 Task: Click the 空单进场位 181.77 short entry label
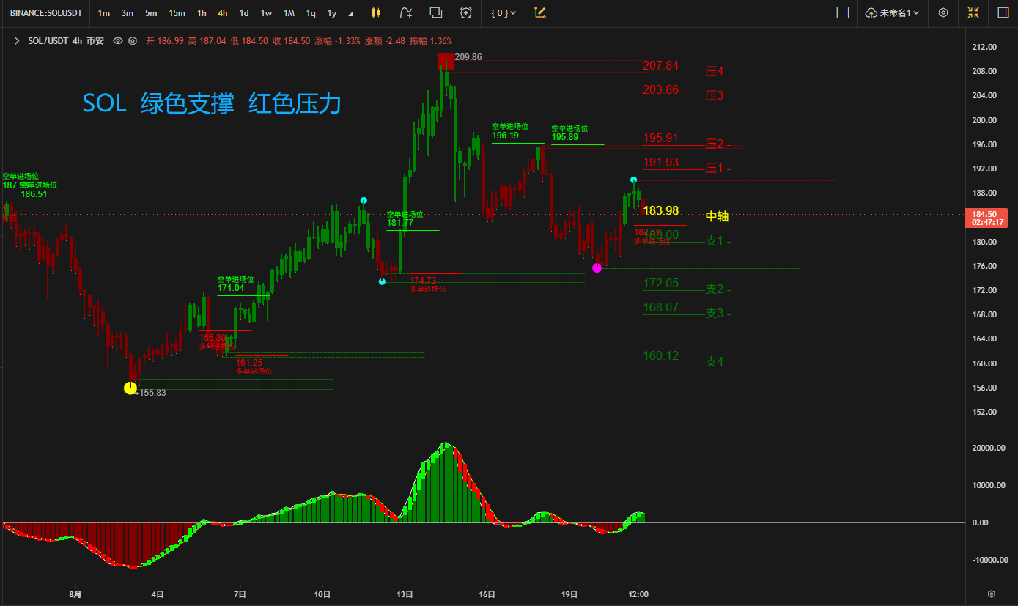[405, 219]
